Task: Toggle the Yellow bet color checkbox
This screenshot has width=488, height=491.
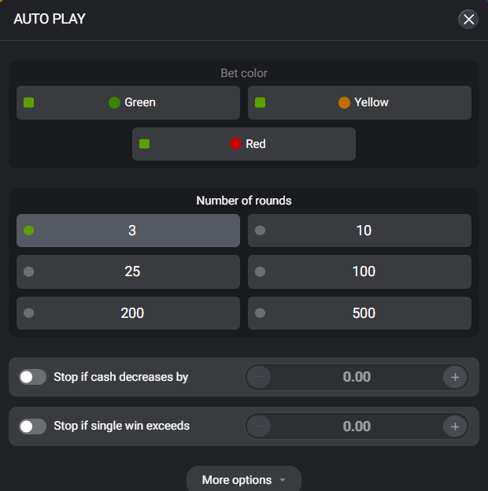Action: [x=261, y=102]
